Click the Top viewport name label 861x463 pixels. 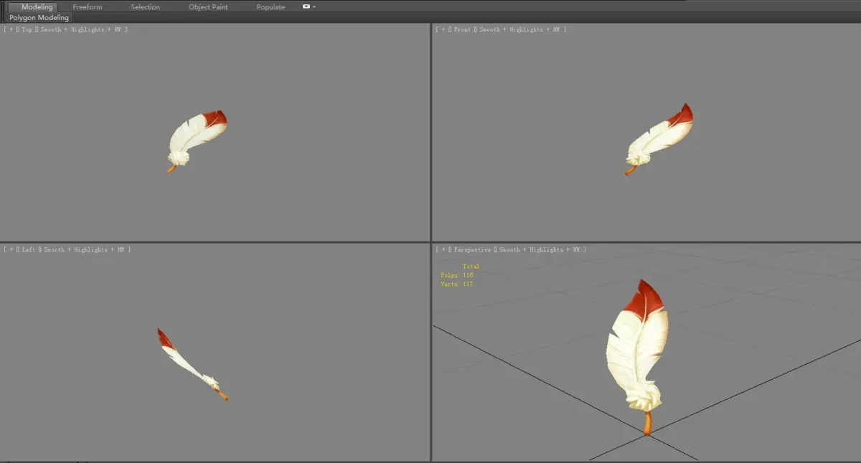coord(27,29)
